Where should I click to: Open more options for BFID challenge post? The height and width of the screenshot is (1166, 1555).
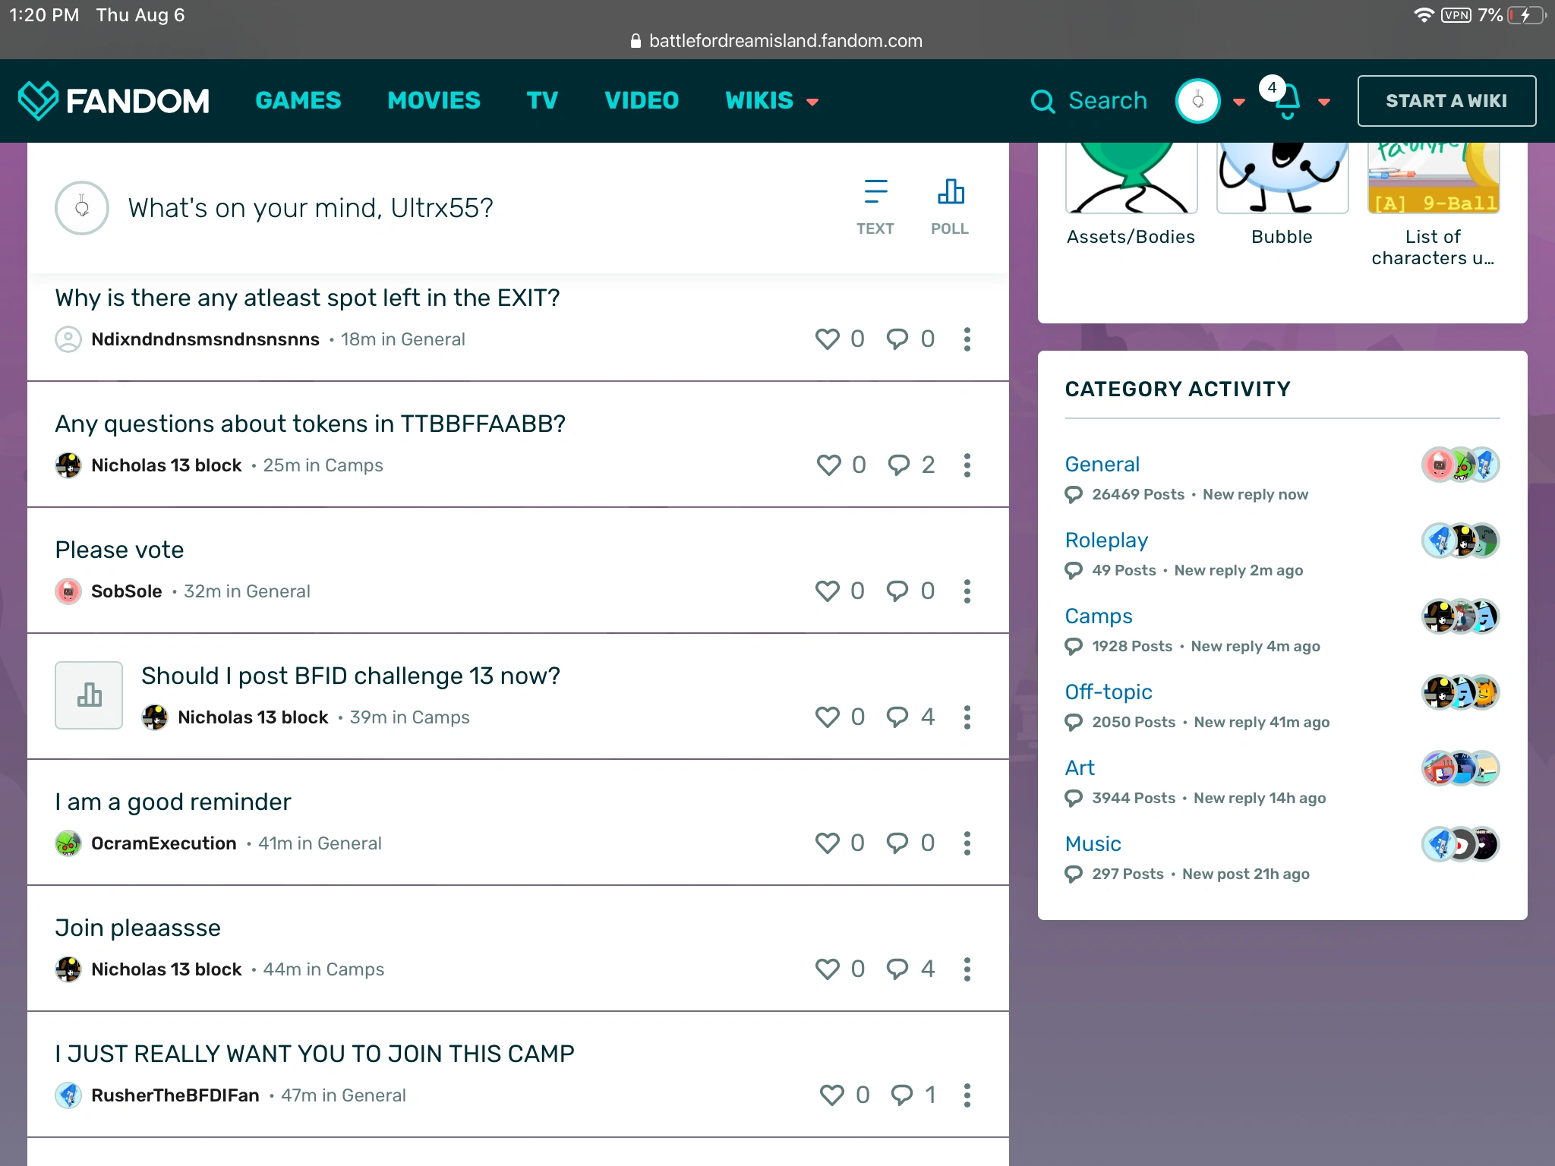click(967, 717)
